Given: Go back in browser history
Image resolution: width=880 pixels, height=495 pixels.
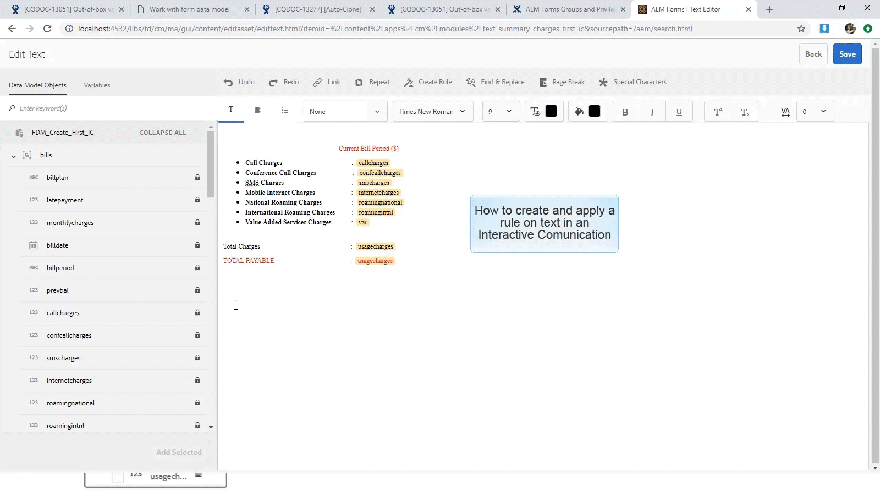Looking at the screenshot, I should (12, 29).
